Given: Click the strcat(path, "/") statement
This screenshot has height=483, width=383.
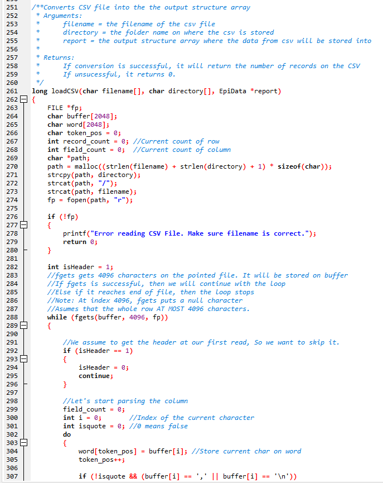Looking at the screenshot, I should (82, 183).
